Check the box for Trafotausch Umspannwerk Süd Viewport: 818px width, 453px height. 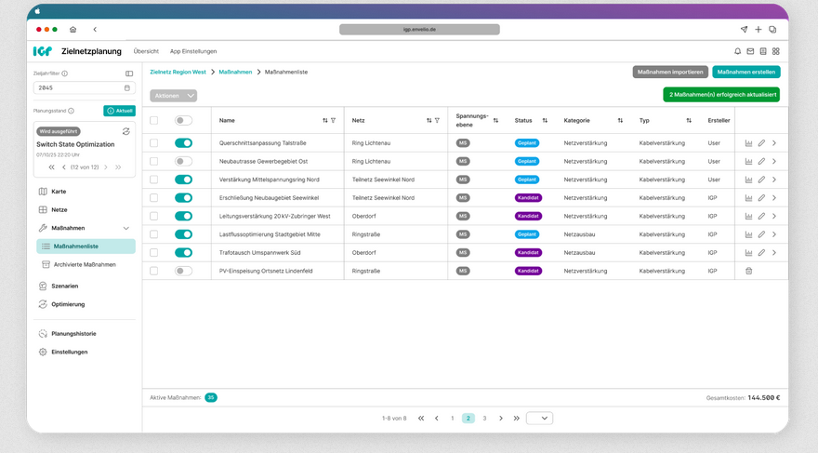(x=154, y=252)
